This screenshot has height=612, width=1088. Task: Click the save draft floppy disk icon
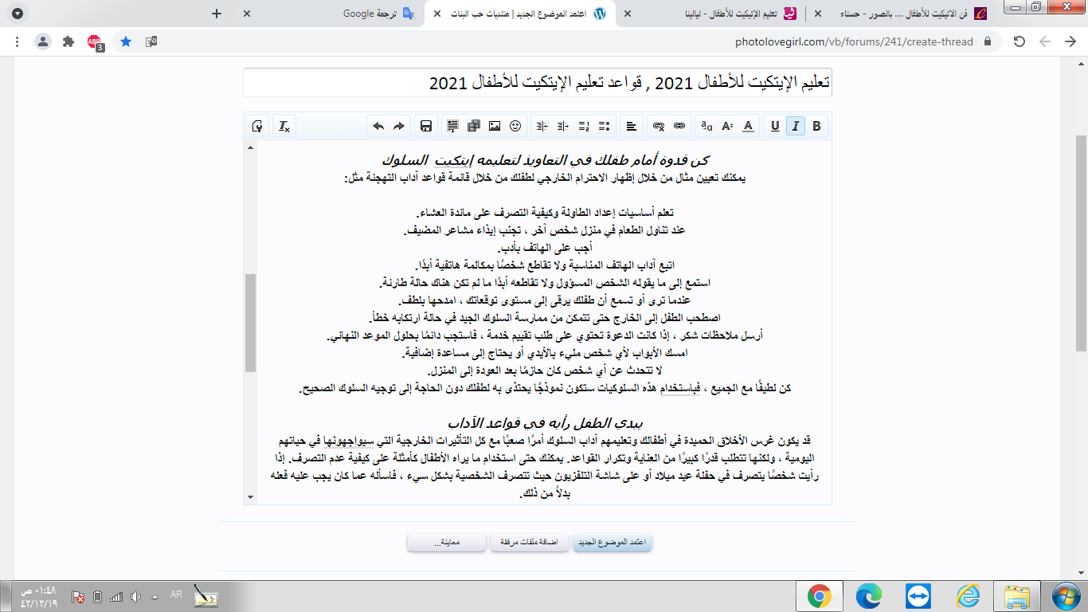tap(426, 126)
